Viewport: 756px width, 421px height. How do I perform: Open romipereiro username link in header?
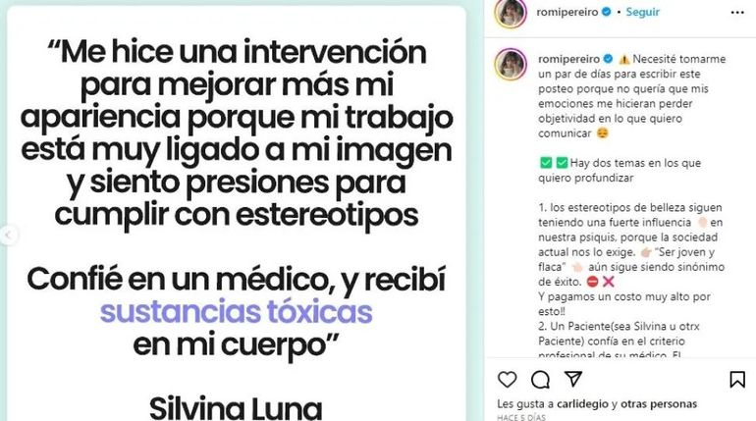(567, 12)
